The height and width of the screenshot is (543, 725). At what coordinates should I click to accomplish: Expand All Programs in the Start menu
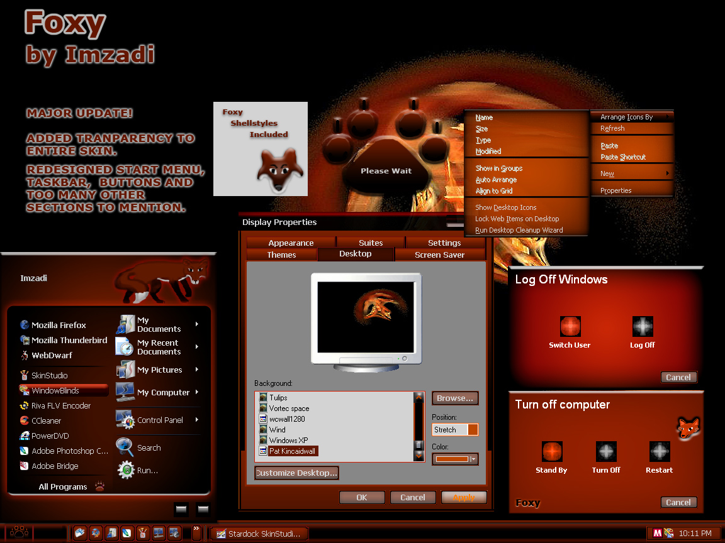[71, 486]
